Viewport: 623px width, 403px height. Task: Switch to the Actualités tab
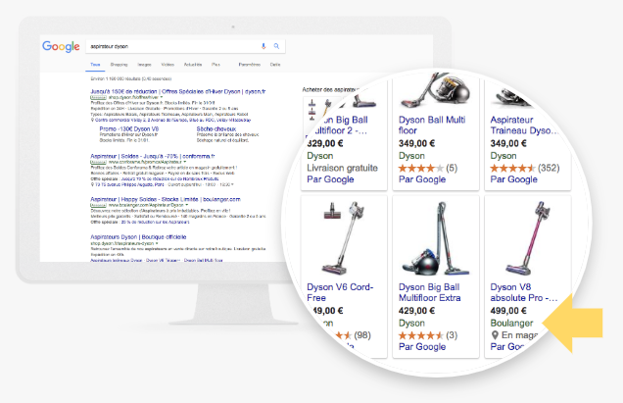pos(193,65)
